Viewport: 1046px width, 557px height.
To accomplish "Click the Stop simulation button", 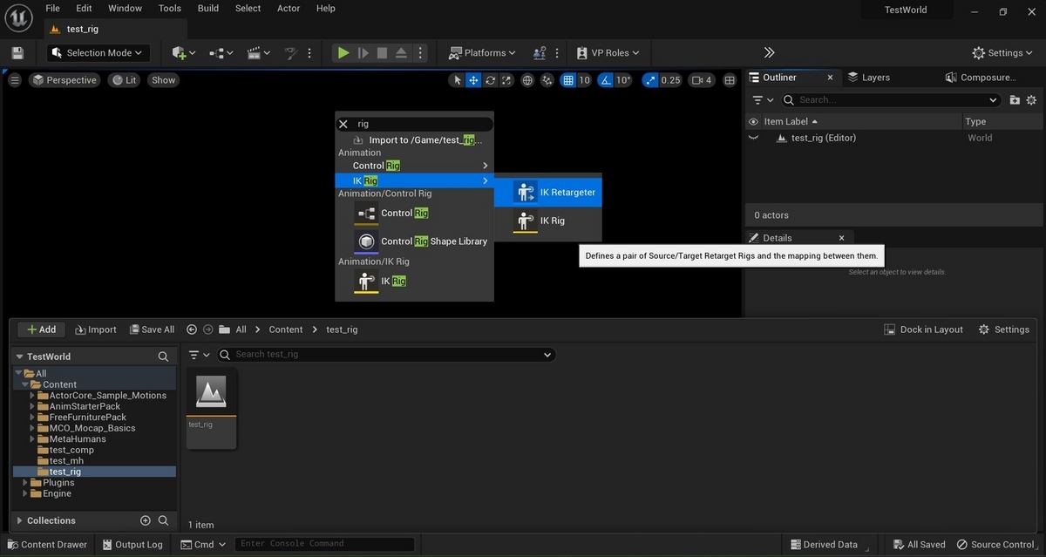I will [382, 52].
